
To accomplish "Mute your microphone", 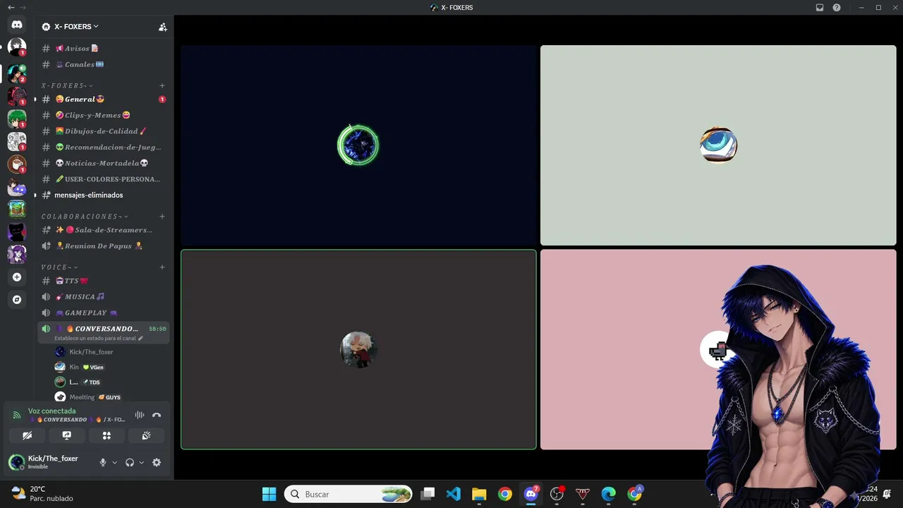I will coord(103,462).
